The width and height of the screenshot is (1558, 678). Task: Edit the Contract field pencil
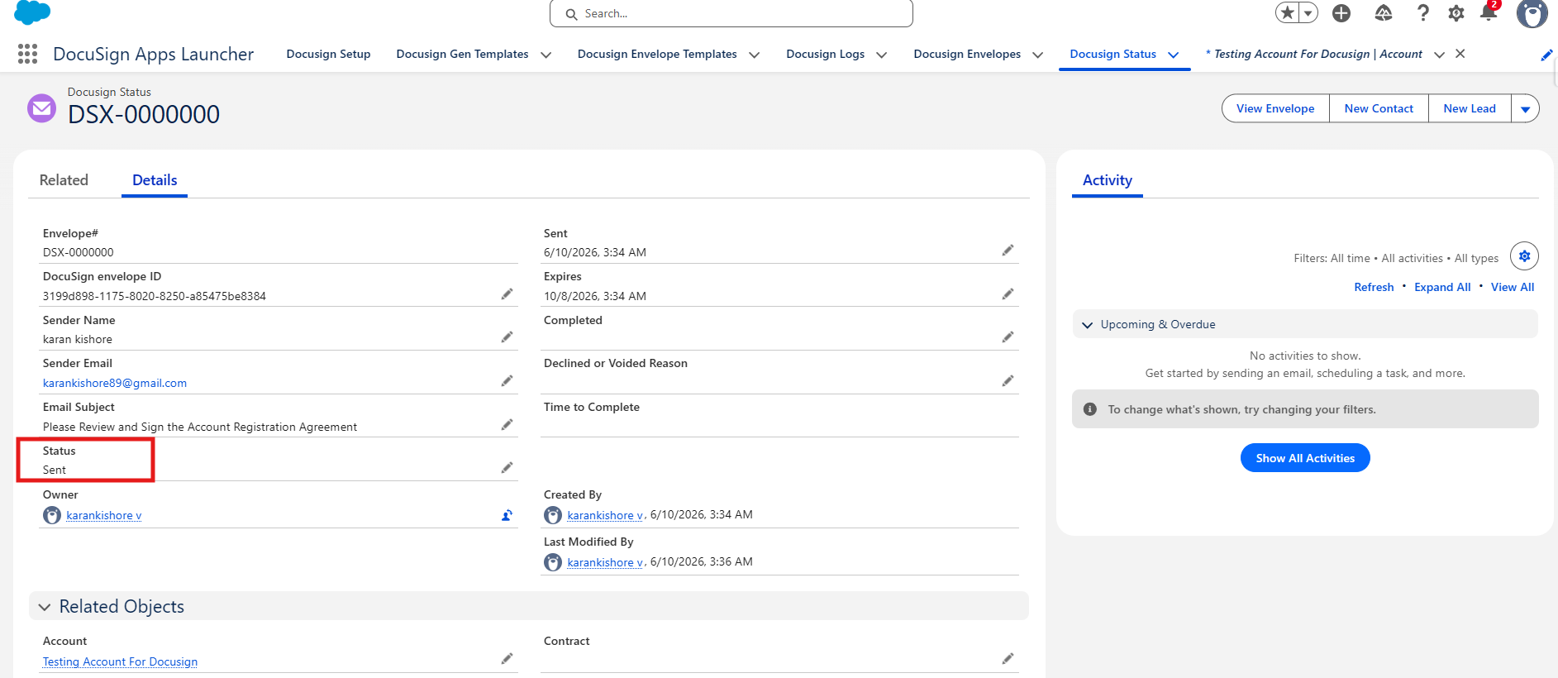[1008, 659]
